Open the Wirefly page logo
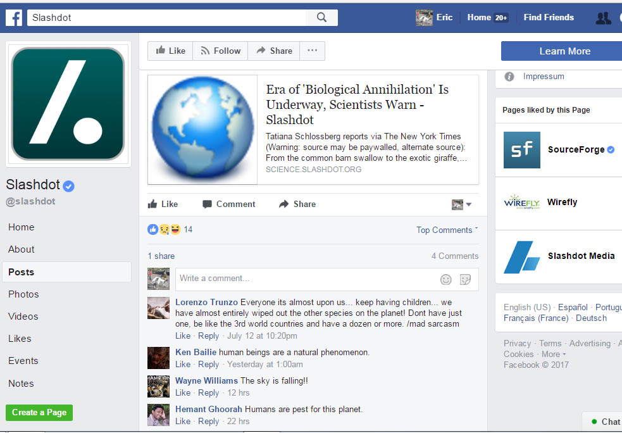This screenshot has width=622, height=433. (521, 203)
